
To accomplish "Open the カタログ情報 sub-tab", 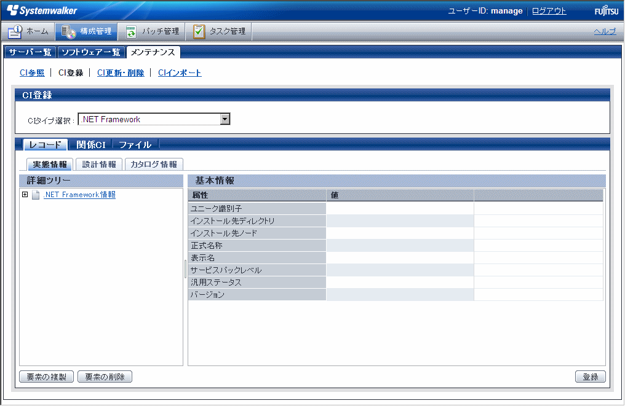I will [154, 165].
